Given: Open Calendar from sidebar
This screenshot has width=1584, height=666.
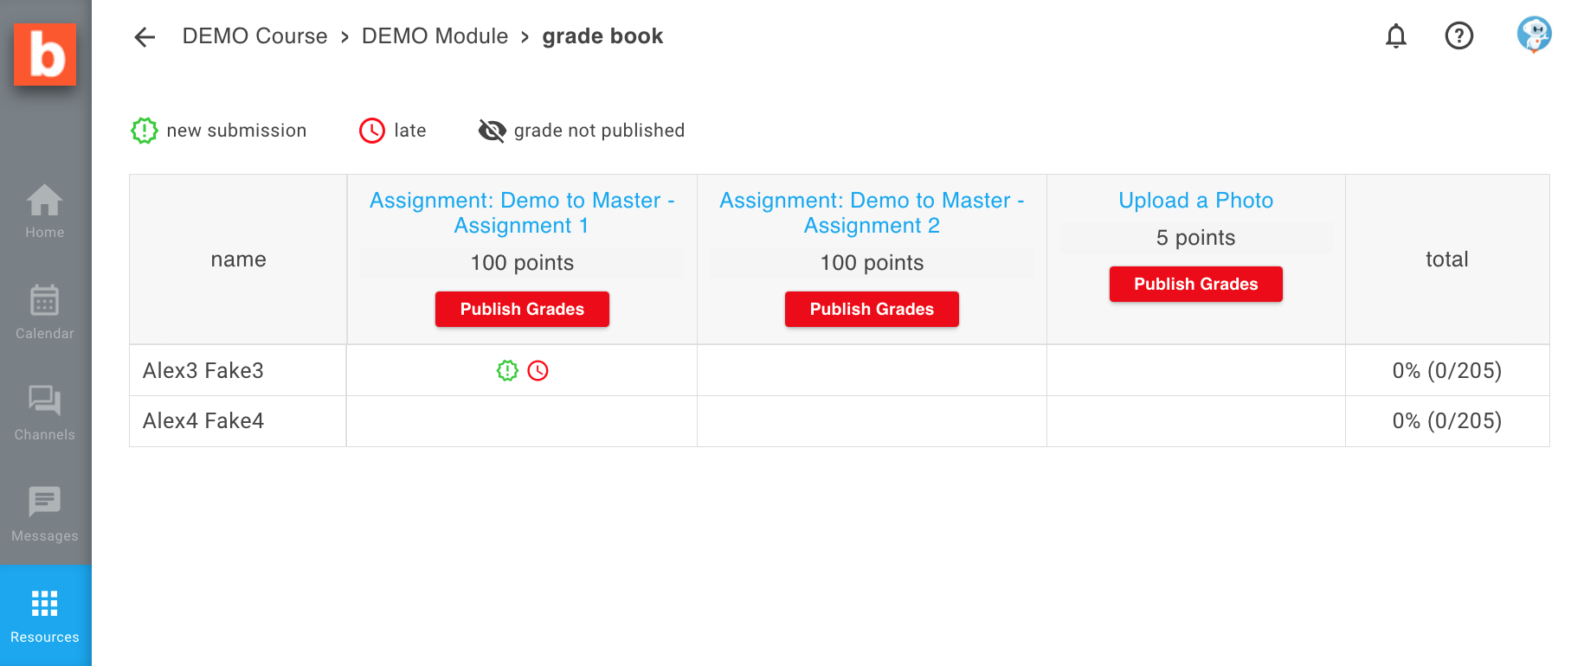Looking at the screenshot, I should (x=45, y=312).
